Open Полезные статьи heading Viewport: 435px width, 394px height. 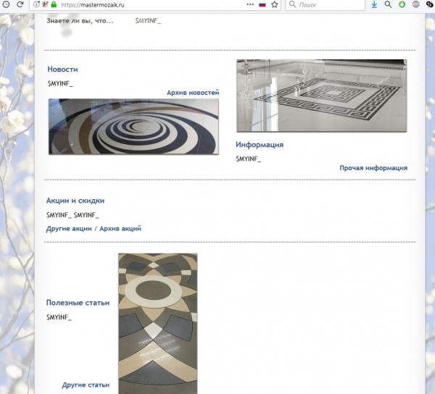[78, 303]
